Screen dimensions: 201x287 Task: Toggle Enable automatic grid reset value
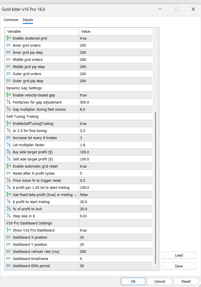(115, 166)
